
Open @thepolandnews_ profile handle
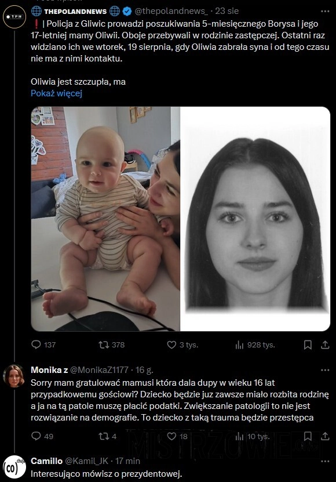(x=171, y=11)
